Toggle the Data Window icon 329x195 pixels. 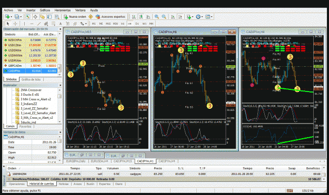[35, 17]
